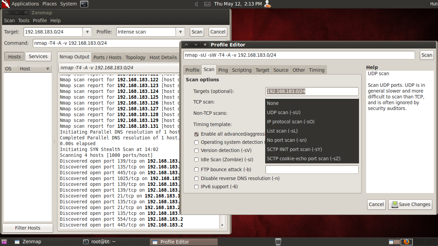This screenshot has height=246, width=438.
Task: Open Zenmap's Profile menu
Action: point(40,20)
